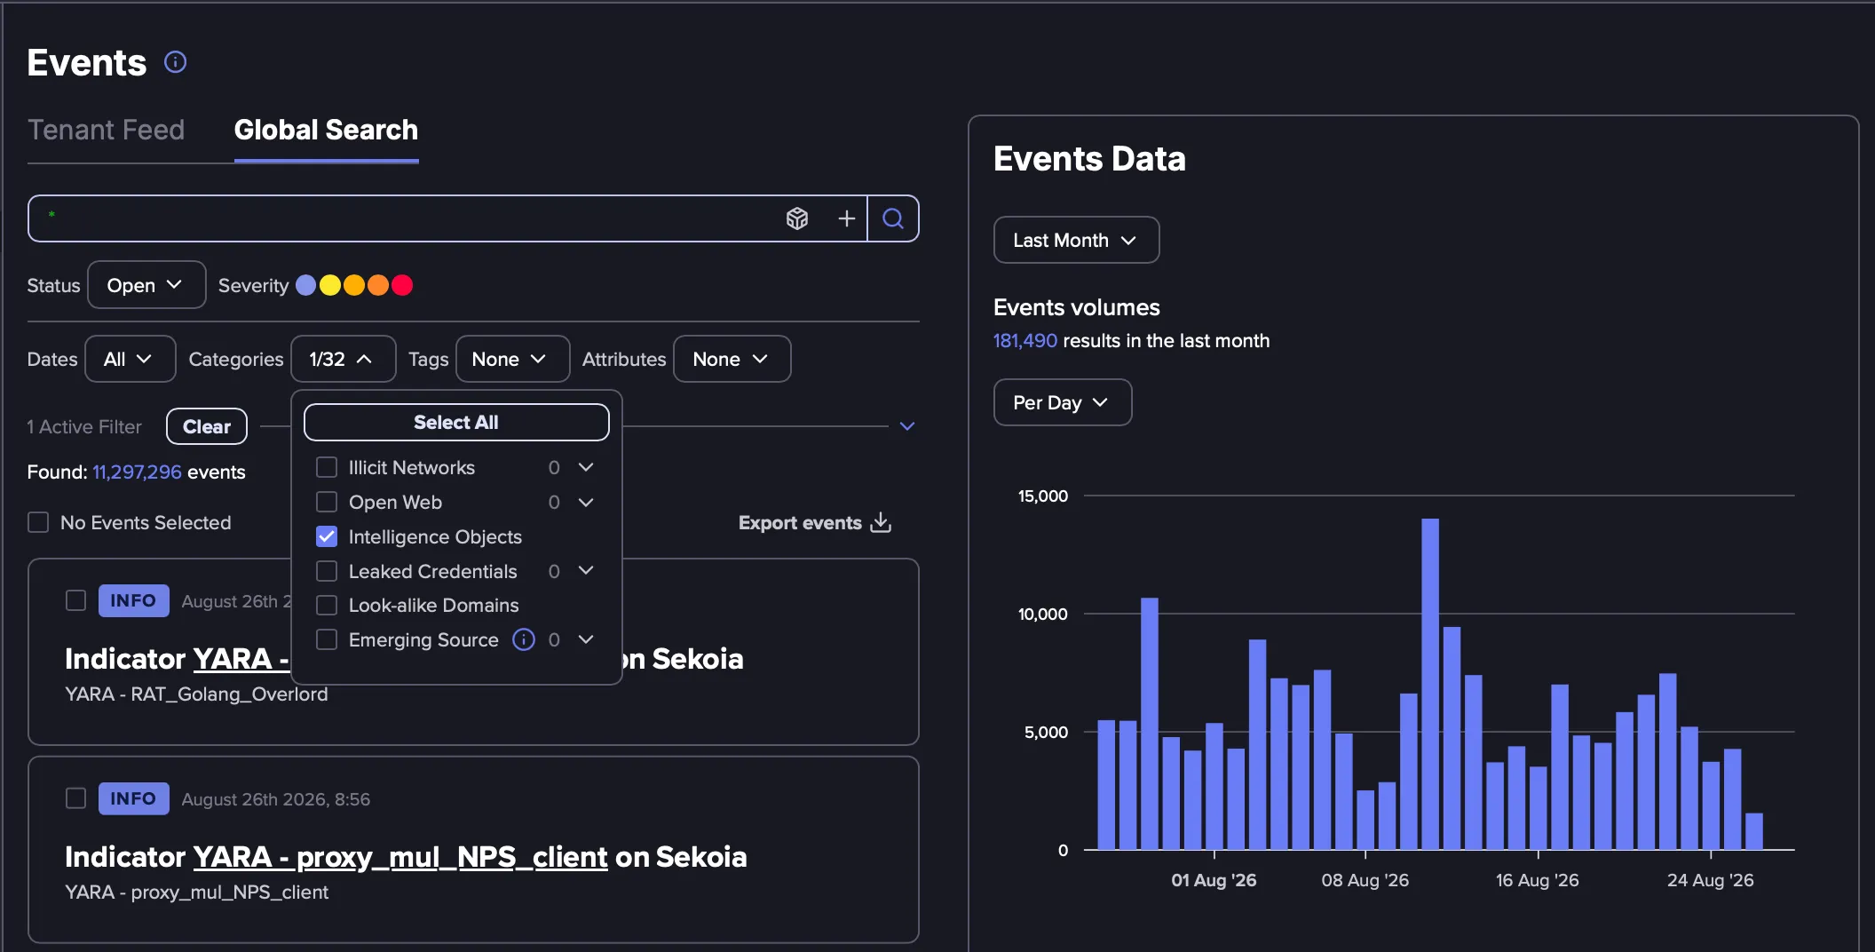This screenshot has height=952, width=1875.
Task: Click the magnifying glass search icon
Action: [x=893, y=218]
